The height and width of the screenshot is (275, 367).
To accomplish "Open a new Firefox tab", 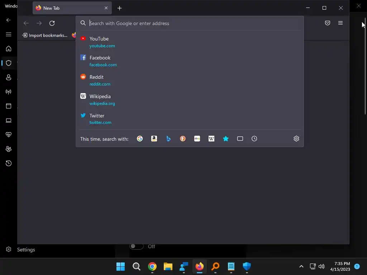I will (x=120, y=8).
